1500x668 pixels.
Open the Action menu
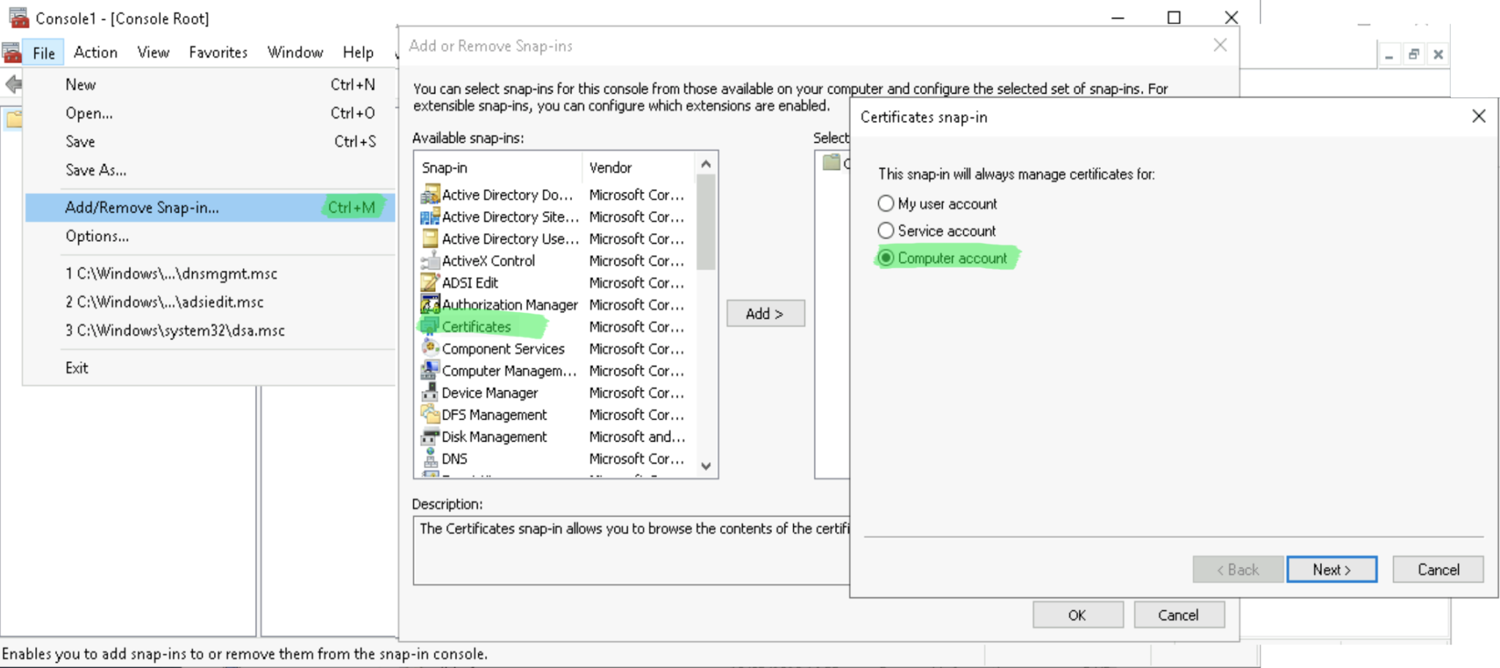pyautogui.click(x=95, y=51)
